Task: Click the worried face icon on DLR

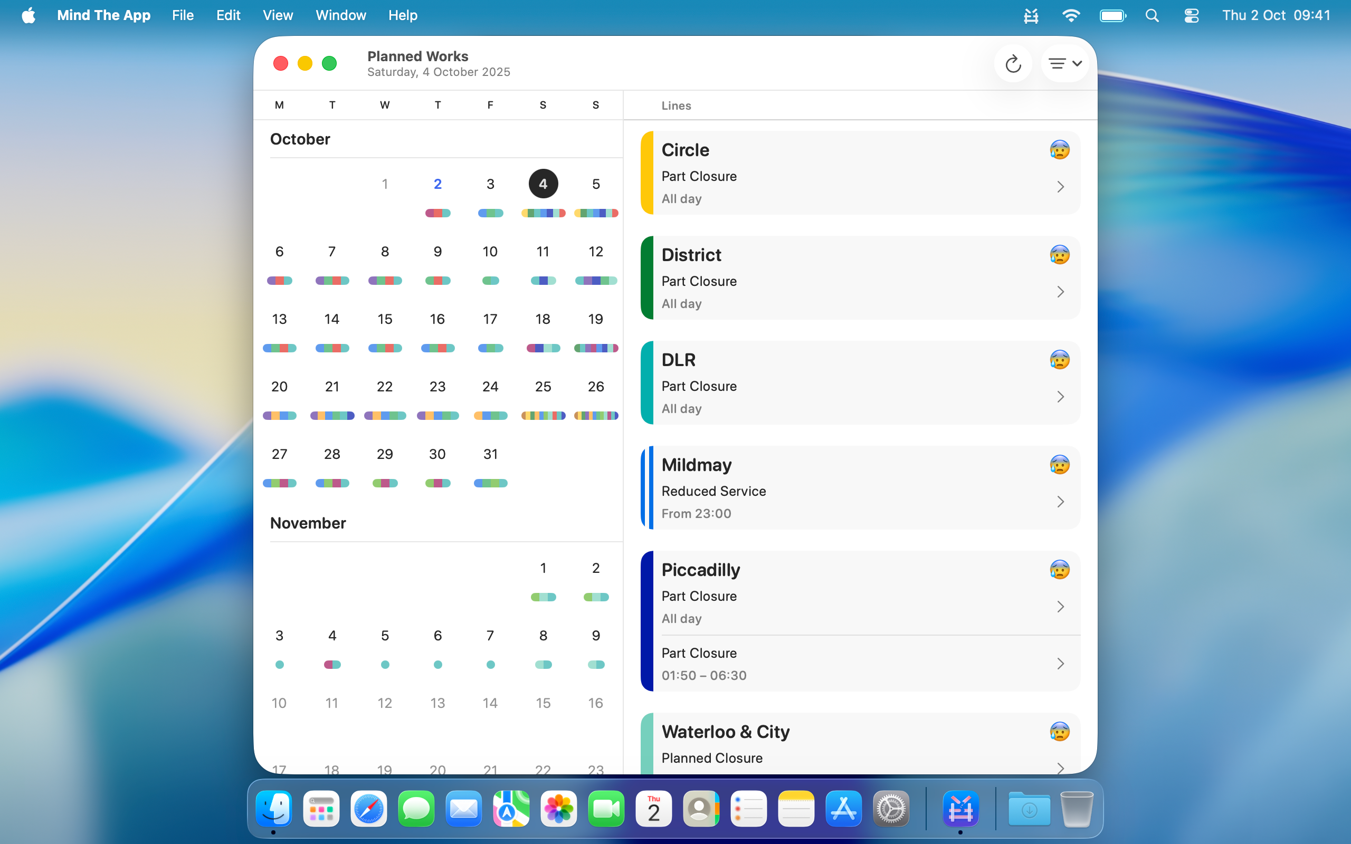Action: click(x=1059, y=359)
